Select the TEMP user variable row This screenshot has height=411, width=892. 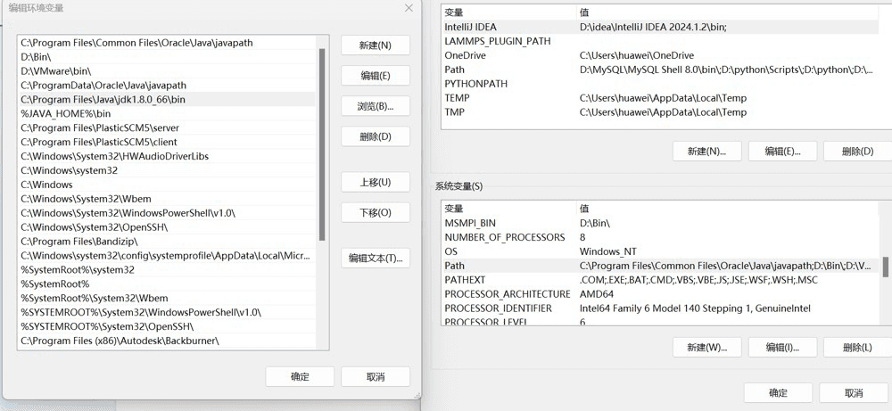click(x=660, y=98)
